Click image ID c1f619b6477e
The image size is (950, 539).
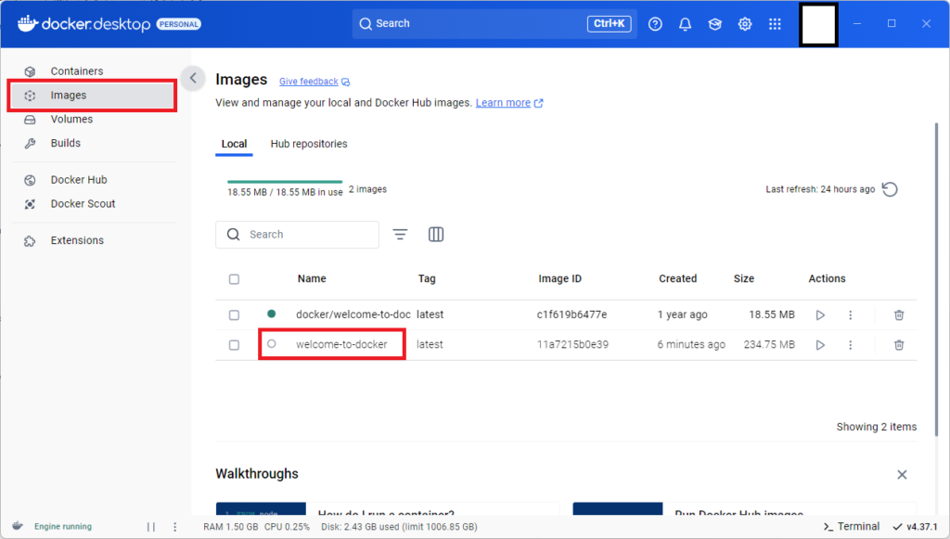click(571, 314)
